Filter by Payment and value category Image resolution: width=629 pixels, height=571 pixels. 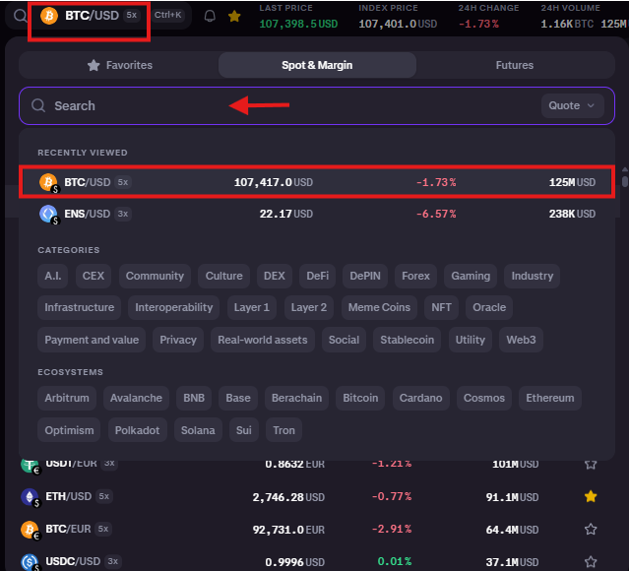click(92, 340)
